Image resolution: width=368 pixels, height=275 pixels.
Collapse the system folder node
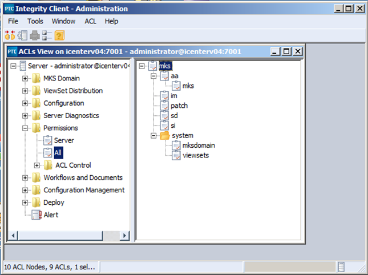tap(153, 136)
